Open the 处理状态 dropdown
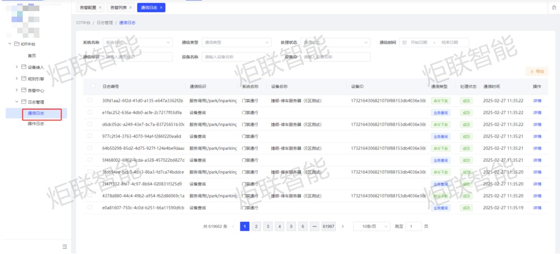This screenshot has width=560, height=254. point(335,42)
